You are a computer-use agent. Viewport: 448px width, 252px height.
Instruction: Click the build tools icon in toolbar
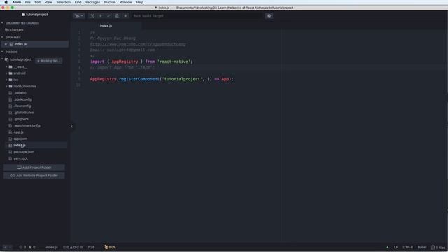pos(92,15)
